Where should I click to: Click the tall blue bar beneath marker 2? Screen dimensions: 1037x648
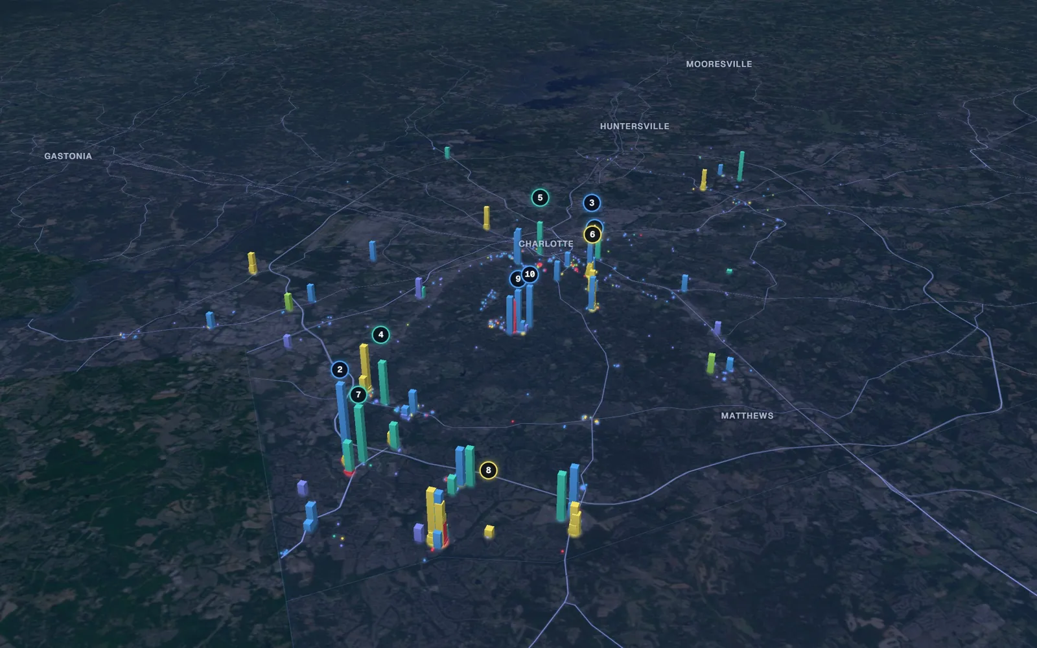(x=342, y=415)
